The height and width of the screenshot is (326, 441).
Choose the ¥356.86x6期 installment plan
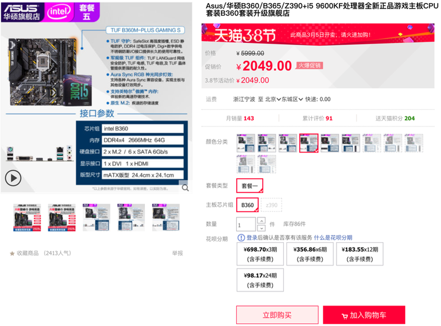click(x=310, y=254)
